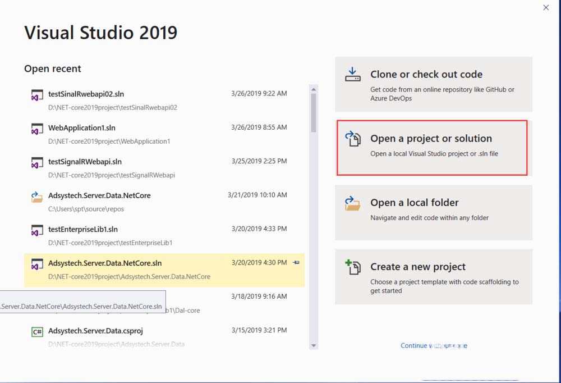Click the Adsystech.Server.Data.NetCore folder icon
Viewport: 561px width, 383px height.
tap(37, 197)
